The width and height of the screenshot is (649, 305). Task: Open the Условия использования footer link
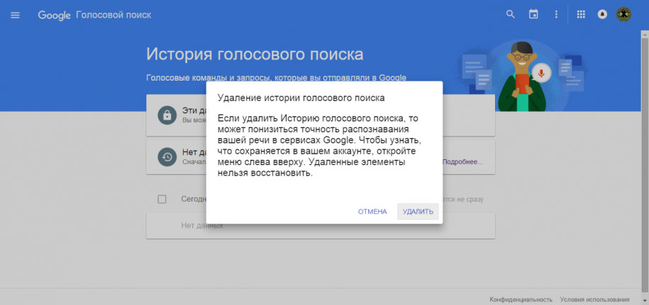click(x=595, y=299)
